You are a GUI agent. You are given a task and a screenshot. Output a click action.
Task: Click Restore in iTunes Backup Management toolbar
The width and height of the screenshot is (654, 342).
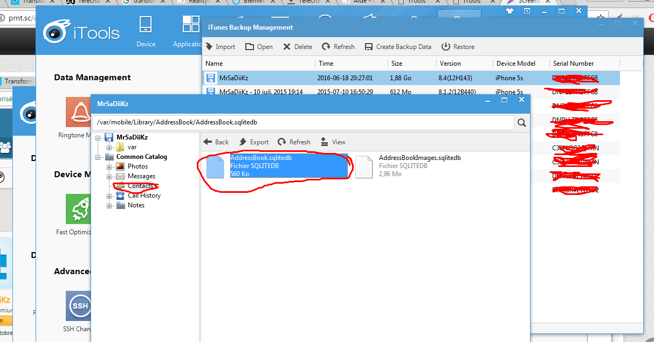pyautogui.click(x=458, y=47)
